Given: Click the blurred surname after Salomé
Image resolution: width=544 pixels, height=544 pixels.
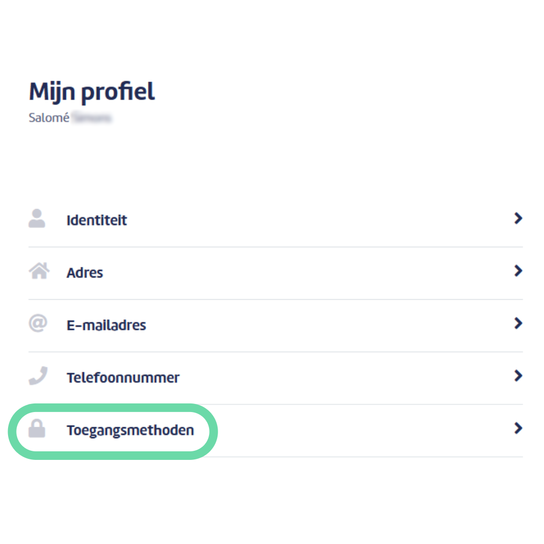Looking at the screenshot, I should (92, 118).
